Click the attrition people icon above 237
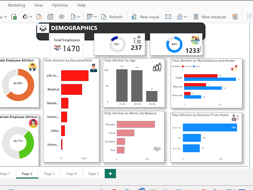Viewport: 253px width, 190px height. point(137,40)
